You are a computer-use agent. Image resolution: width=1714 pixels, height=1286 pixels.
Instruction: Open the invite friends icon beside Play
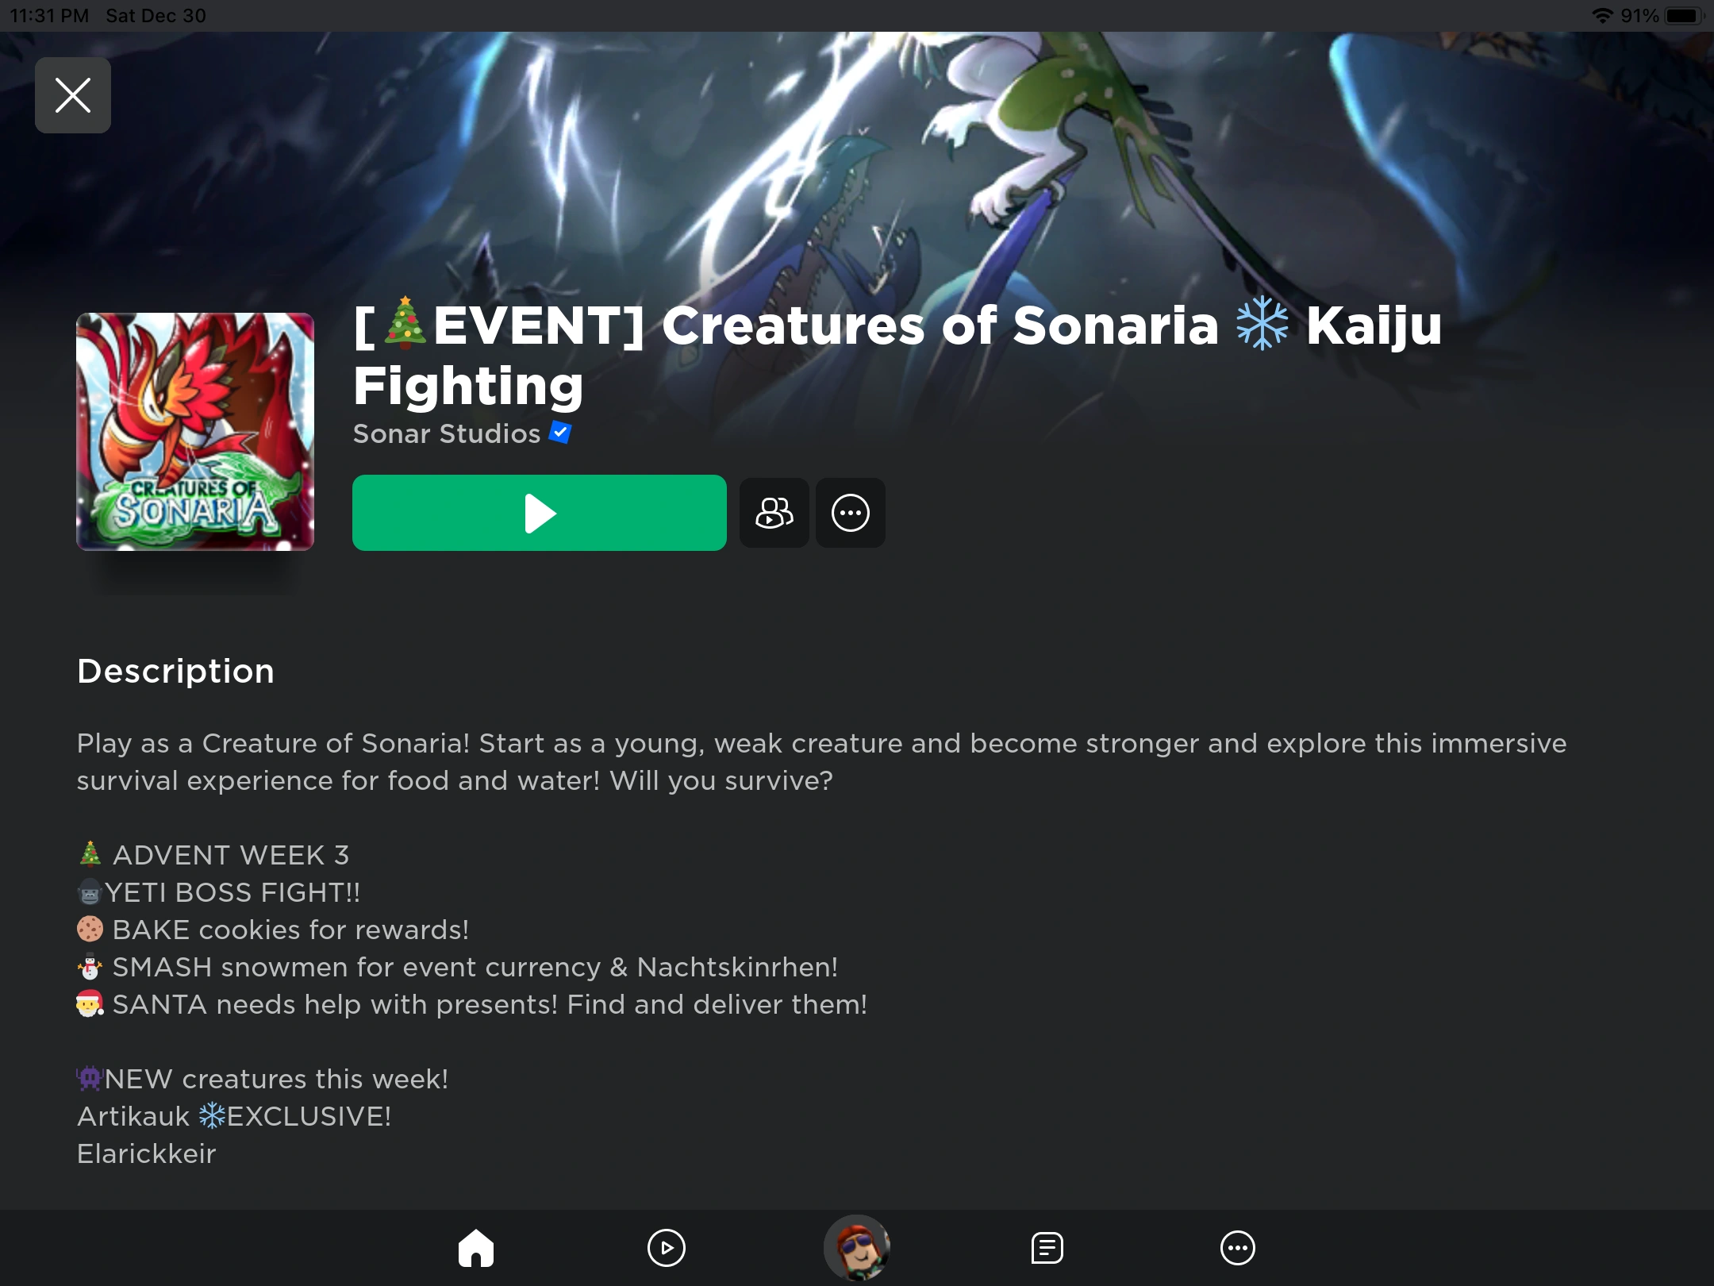pos(774,513)
